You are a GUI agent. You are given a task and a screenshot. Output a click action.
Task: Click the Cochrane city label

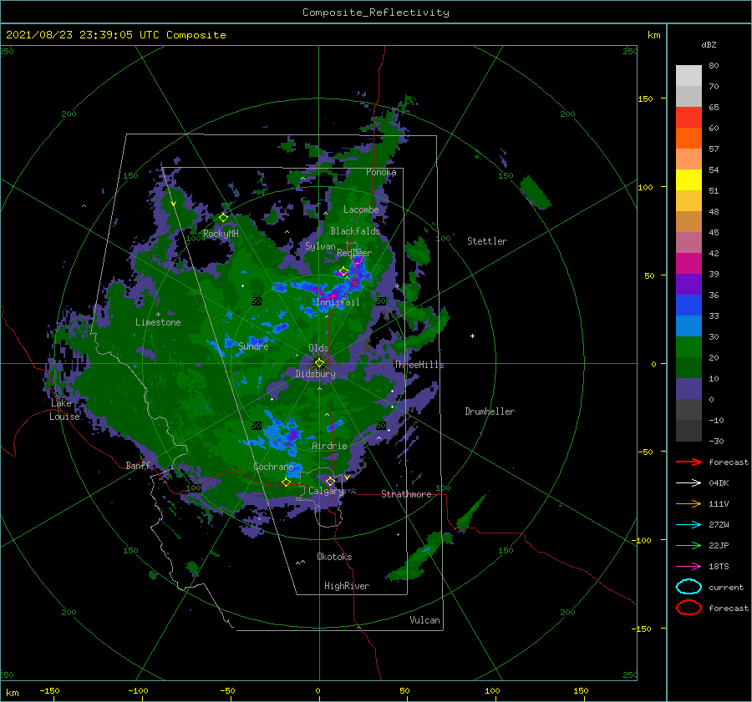pyautogui.click(x=273, y=467)
